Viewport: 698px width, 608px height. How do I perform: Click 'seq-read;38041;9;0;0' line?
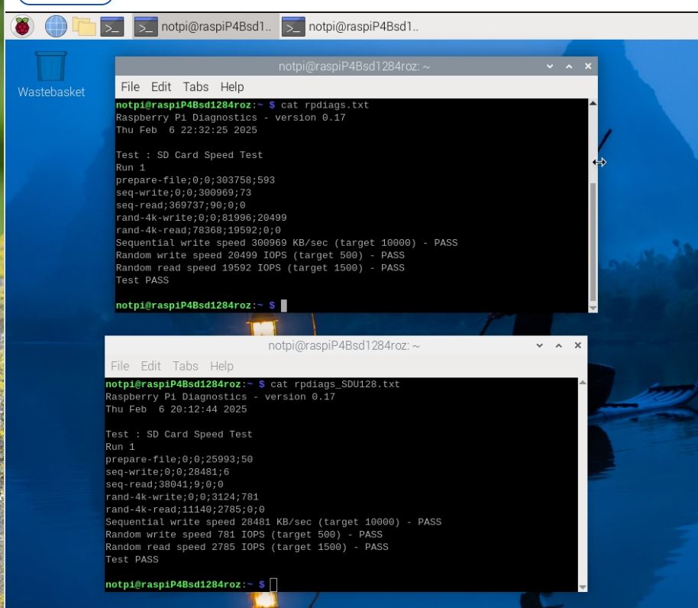coord(164,484)
